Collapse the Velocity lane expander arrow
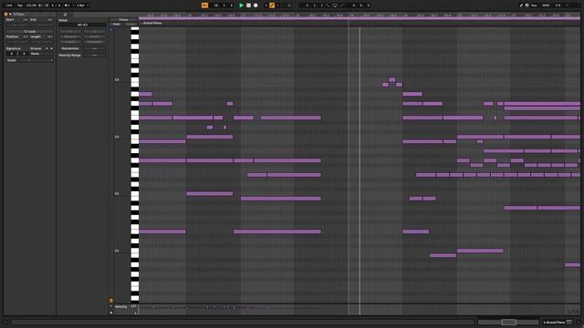Viewport: 584px width, 328px height. (111, 306)
